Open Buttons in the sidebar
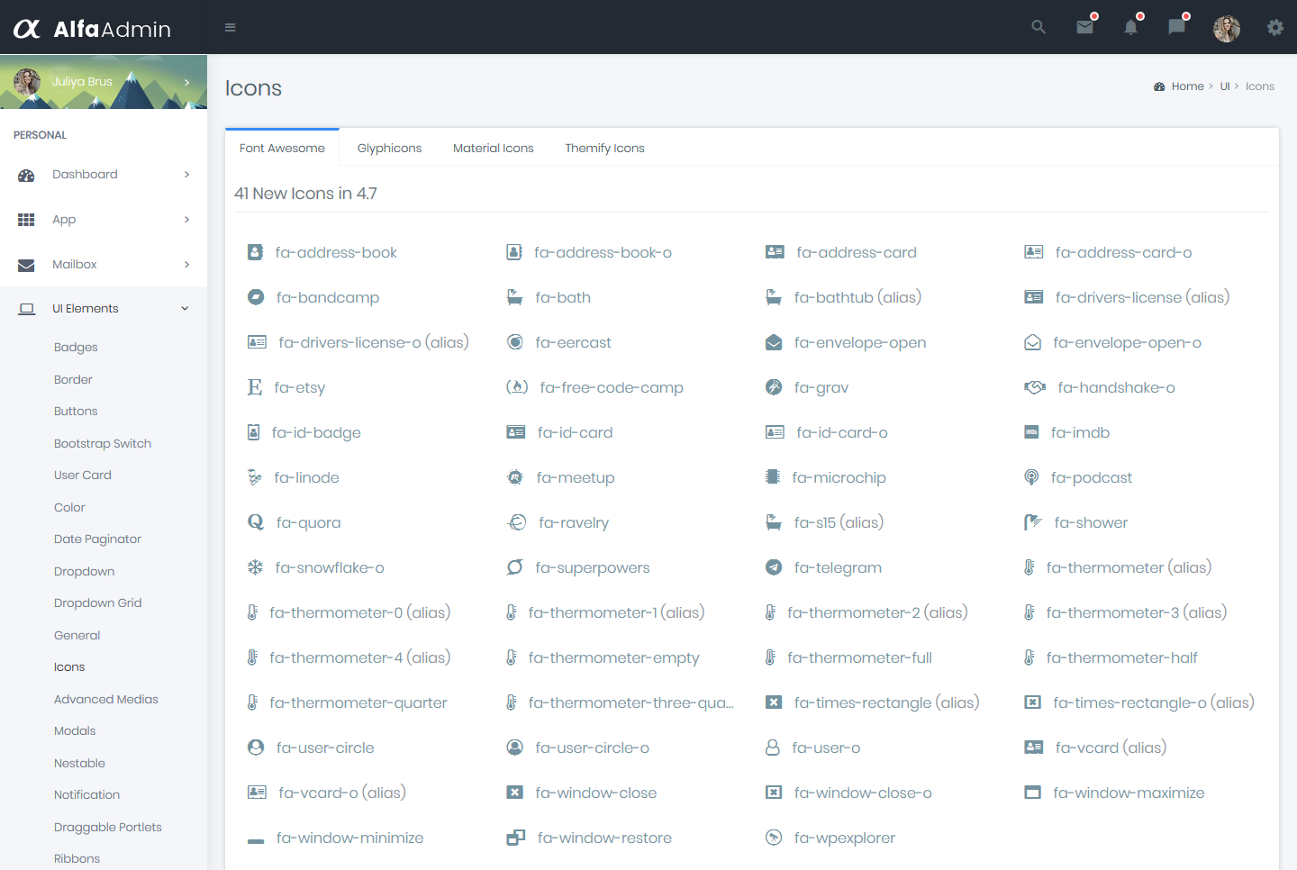Screen dimensions: 1297x870 [76, 412]
